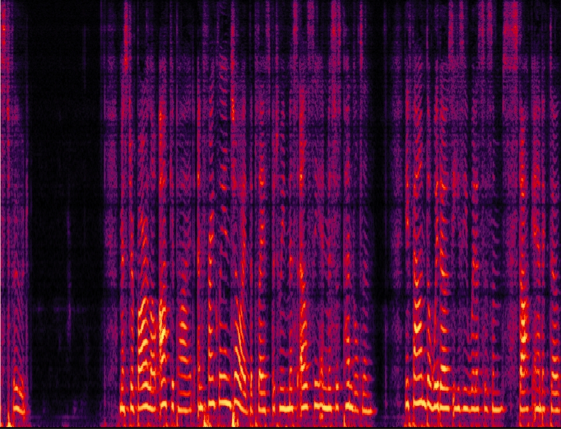
Task: Click the wide dark silent gap on the left
Action: (x=64, y=210)
